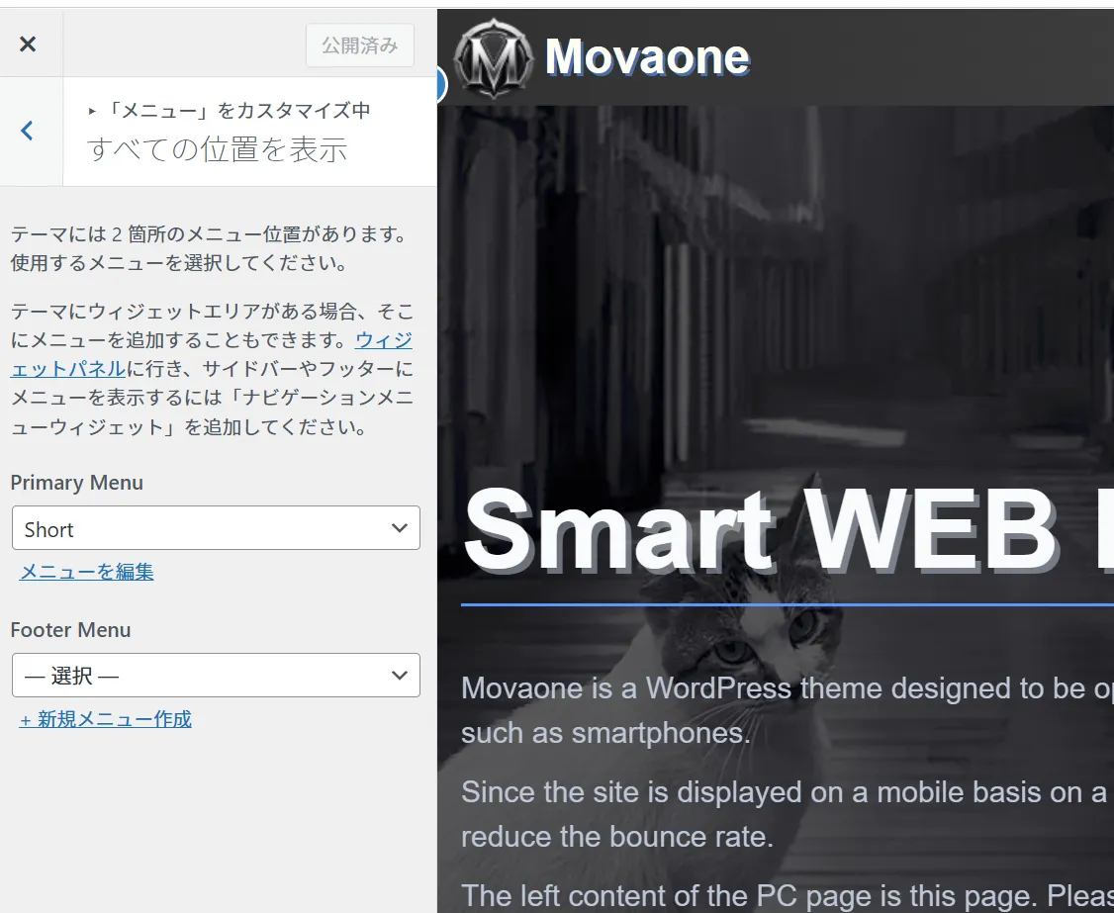Open the Footer Menu 選択 dropdown
The image size is (1114, 913).
[x=216, y=675]
